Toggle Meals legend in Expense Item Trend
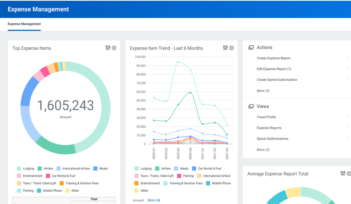Image resolution: width=351 pixels, height=204 pixels. click(181, 168)
